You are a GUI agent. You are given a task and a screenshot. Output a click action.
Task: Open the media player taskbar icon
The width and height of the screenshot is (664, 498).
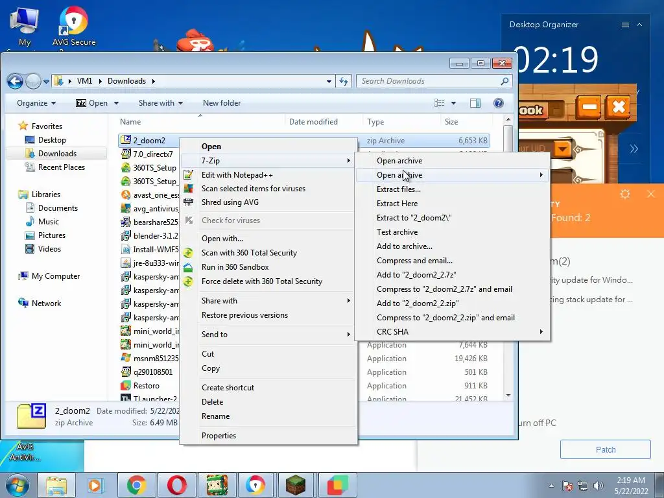[x=96, y=485]
